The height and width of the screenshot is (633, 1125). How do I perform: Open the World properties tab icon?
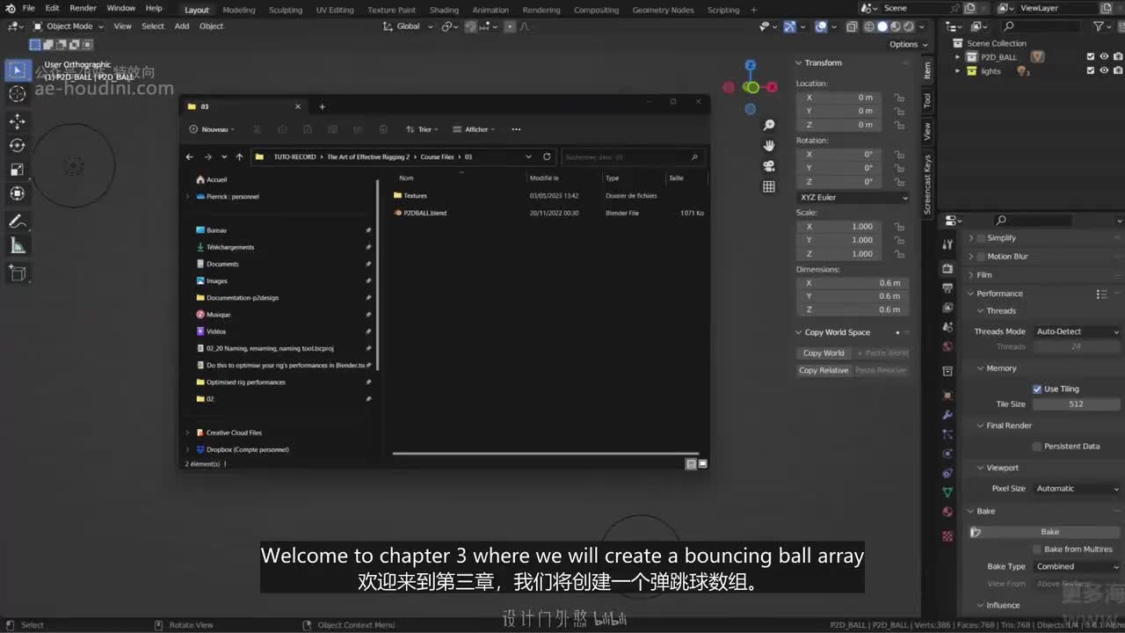pos(947,346)
